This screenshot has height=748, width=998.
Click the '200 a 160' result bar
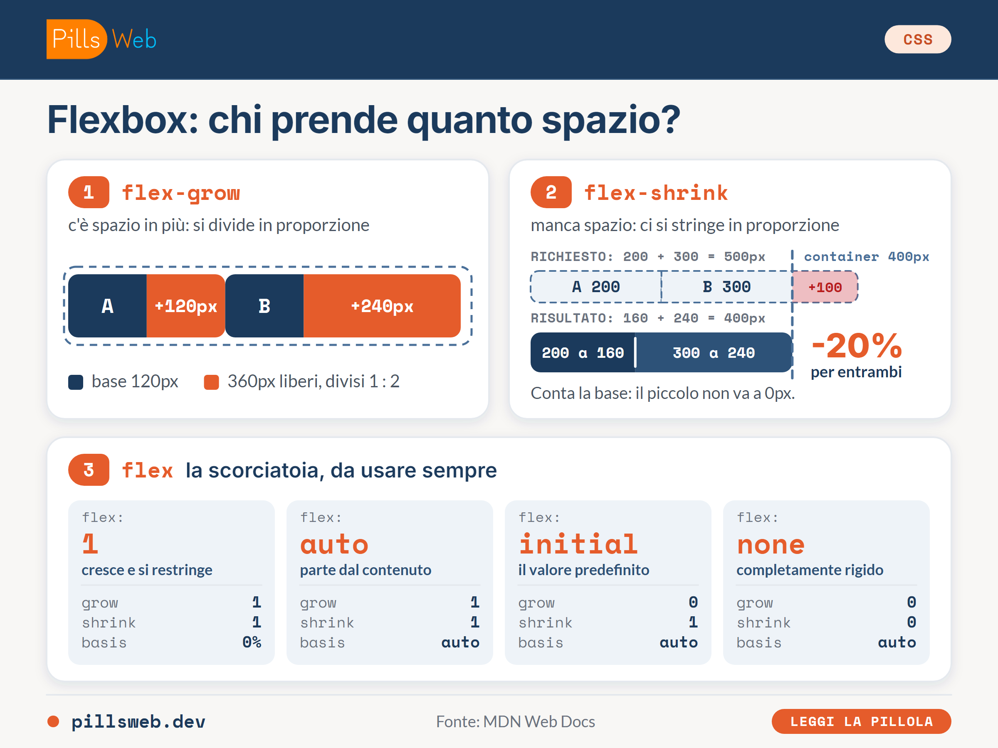tap(583, 352)
